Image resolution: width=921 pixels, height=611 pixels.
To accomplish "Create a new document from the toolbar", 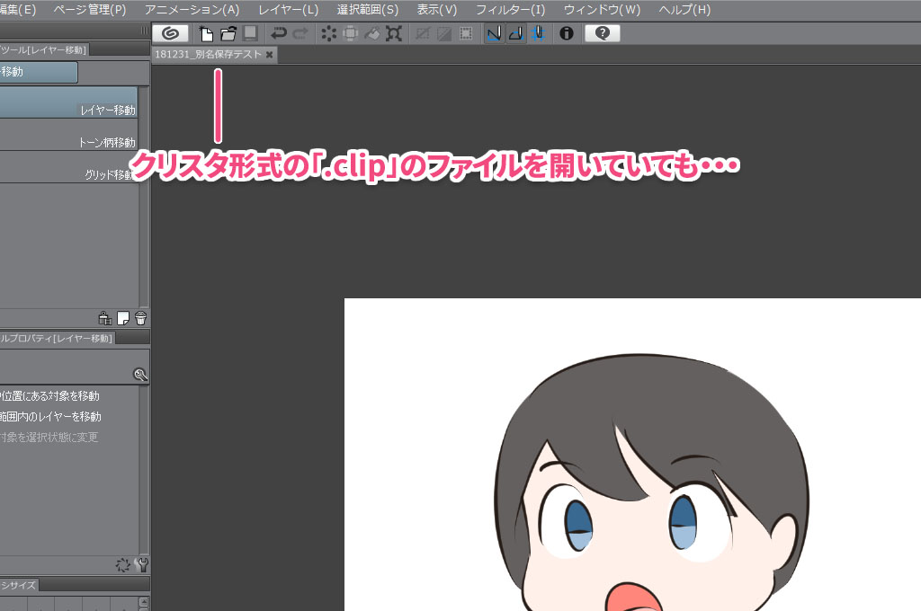I will (207, 34).
